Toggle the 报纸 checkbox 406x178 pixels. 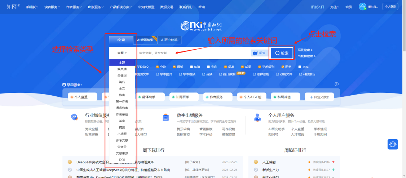[x=174, y=67]
